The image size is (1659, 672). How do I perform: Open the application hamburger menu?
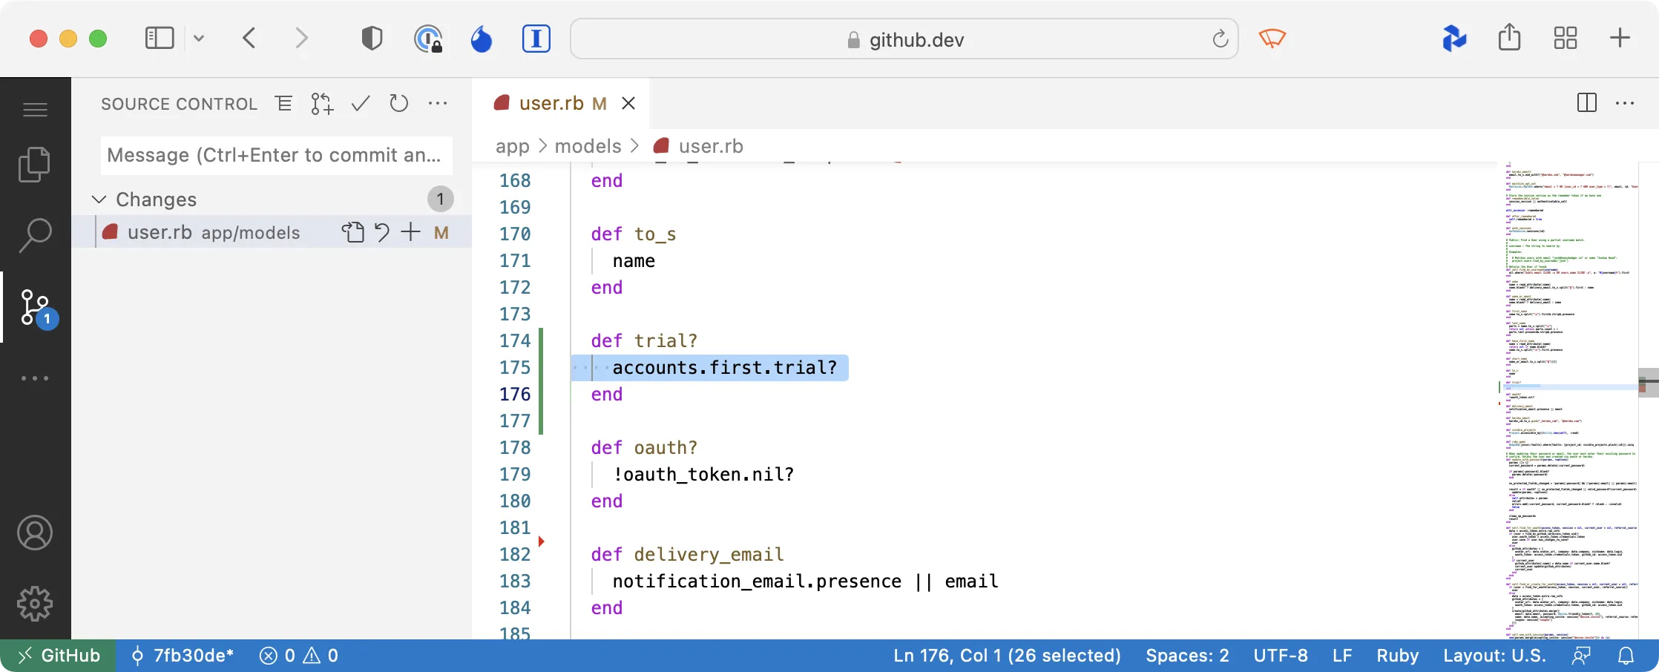(34, 109)
